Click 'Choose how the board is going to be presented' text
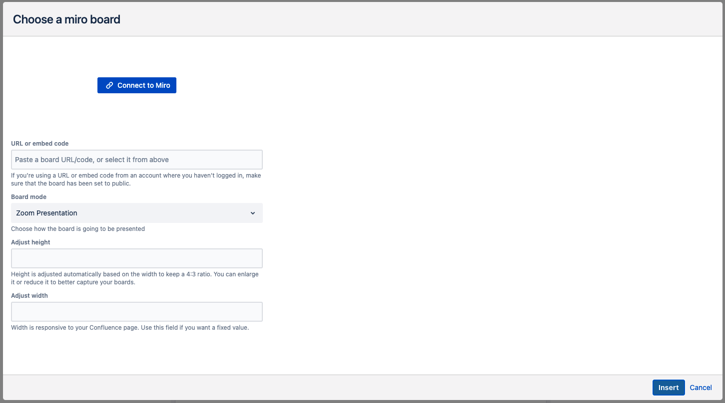 click(x=78, y=229)
